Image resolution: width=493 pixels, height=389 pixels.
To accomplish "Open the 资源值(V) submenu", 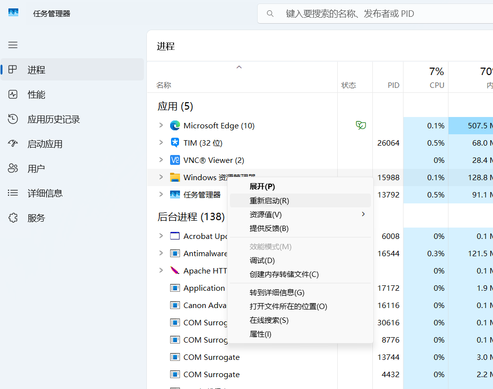I will pos(300,214).
